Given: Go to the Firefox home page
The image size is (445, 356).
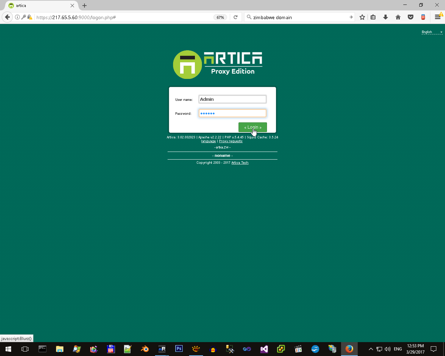Looking at the screenshot, I should [x=398, y=17].
